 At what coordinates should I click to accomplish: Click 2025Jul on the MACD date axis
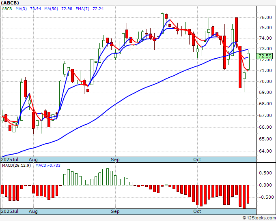tap(10, 211)
